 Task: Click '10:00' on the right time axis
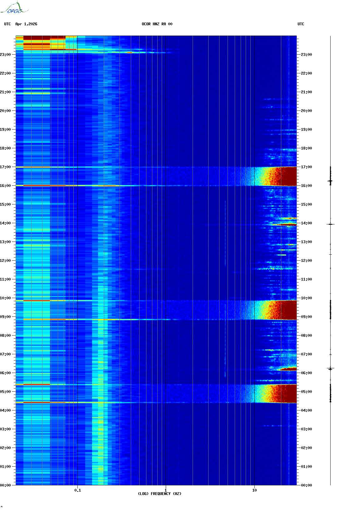306,298
